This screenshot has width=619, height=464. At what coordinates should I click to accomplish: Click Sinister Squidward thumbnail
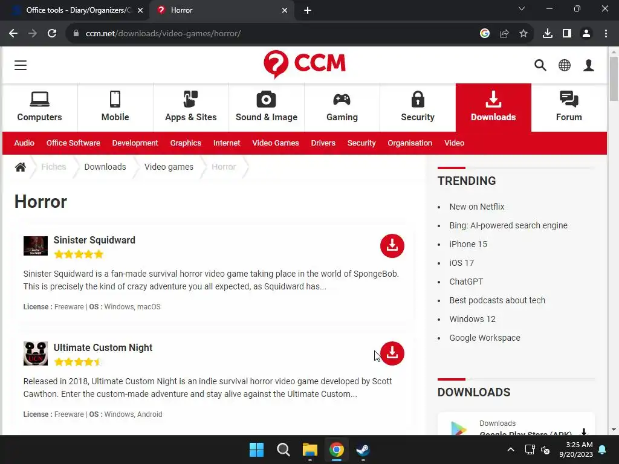pos(36,246)
